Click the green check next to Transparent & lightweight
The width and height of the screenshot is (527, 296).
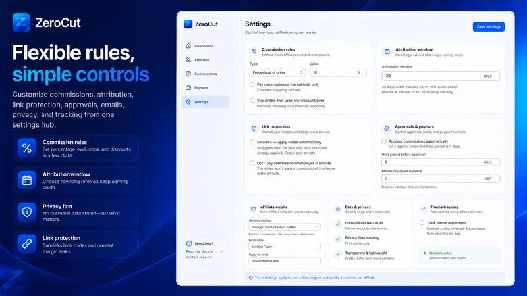tap(338, 254)
